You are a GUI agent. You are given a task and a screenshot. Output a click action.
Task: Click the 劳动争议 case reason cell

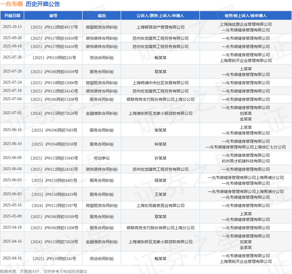point(102,158)
